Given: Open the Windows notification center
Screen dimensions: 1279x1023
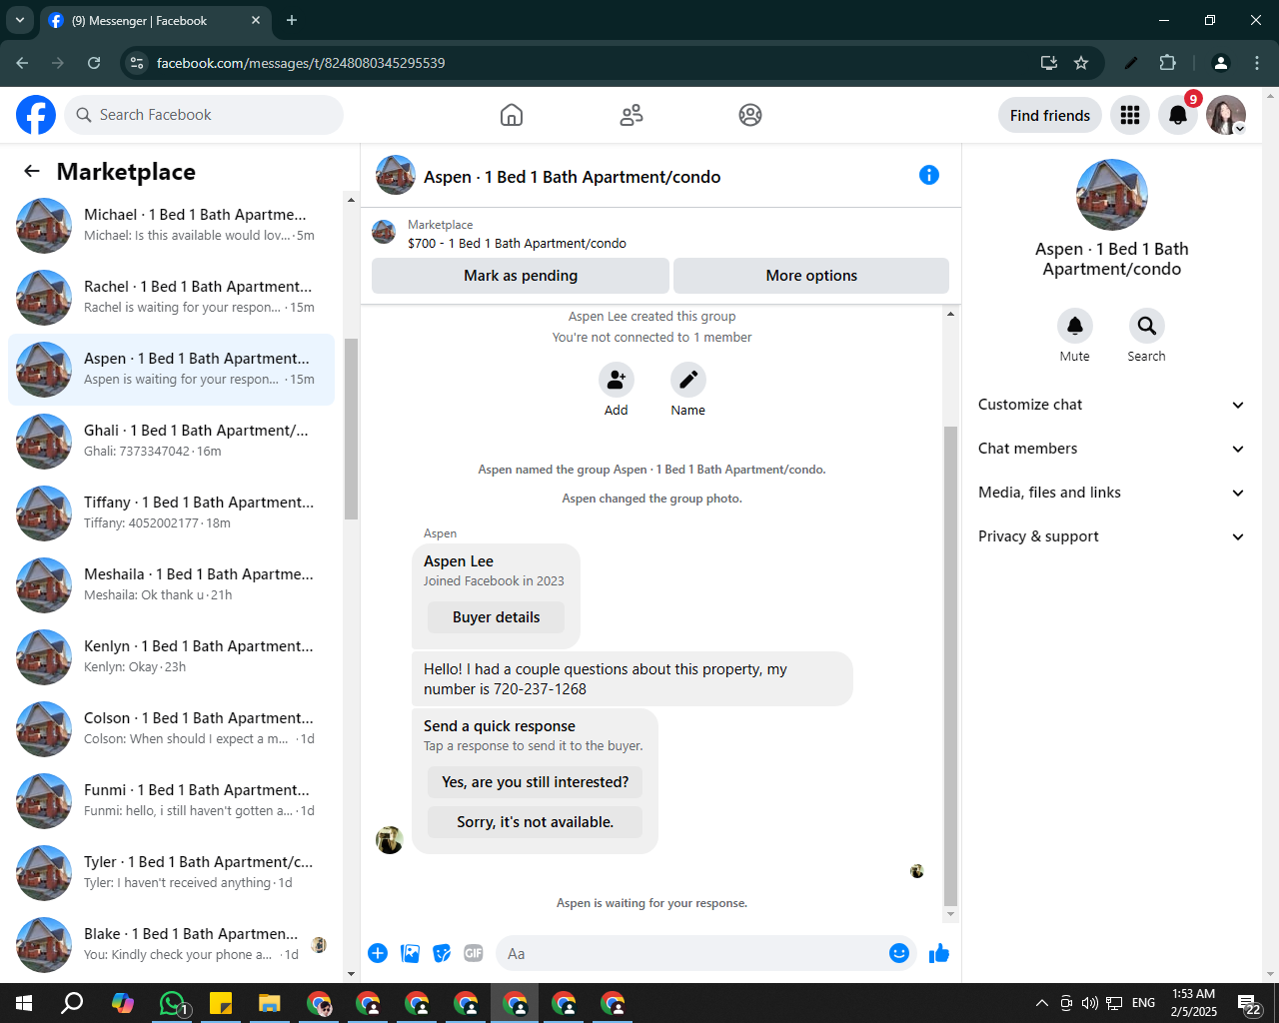Looking at the screenshot, I should click(x=1249, y=1003).
